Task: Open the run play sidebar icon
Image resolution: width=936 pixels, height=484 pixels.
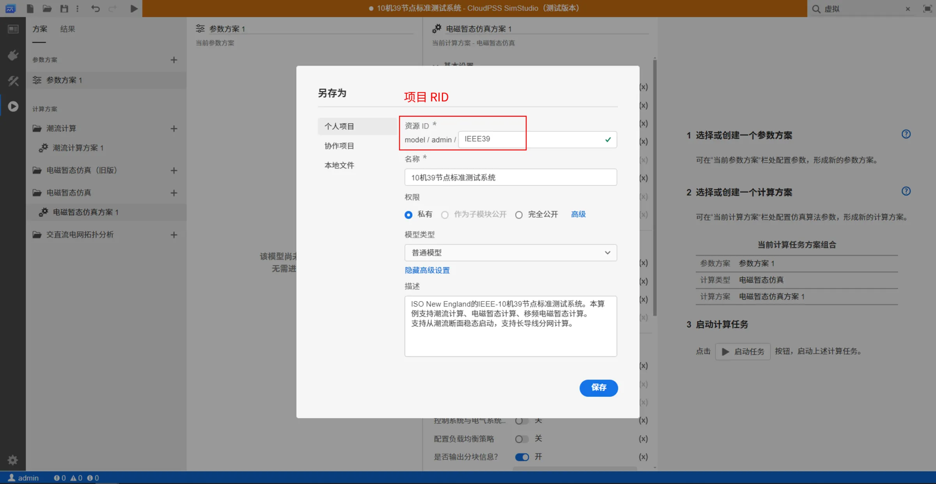Action: (13, 106)
